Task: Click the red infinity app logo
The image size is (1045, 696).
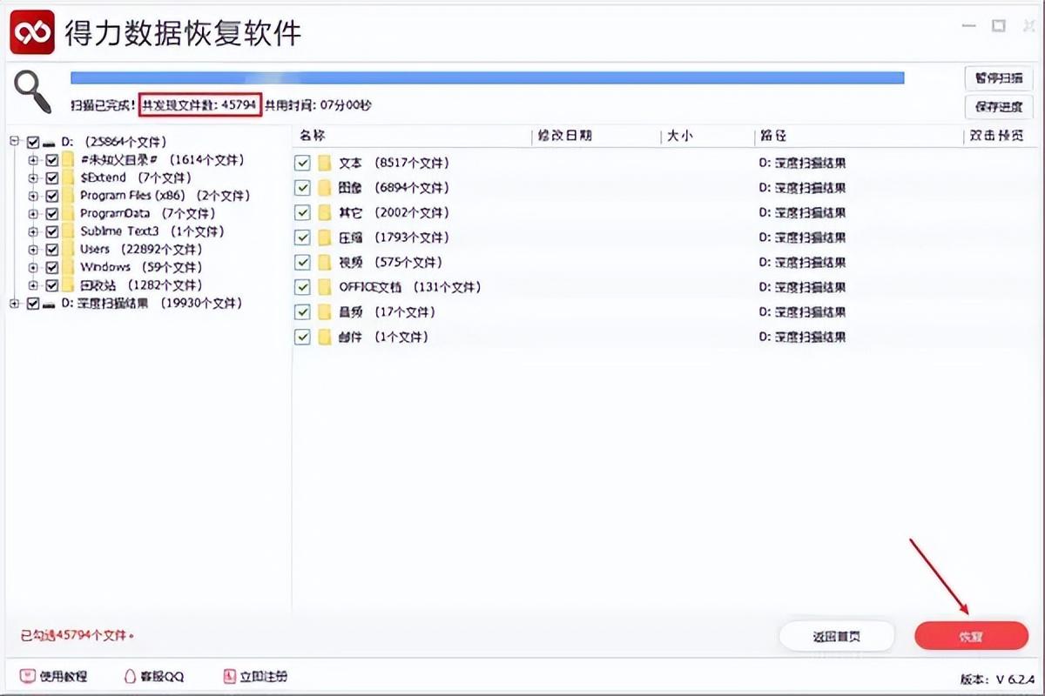Action: pos(34,33)
